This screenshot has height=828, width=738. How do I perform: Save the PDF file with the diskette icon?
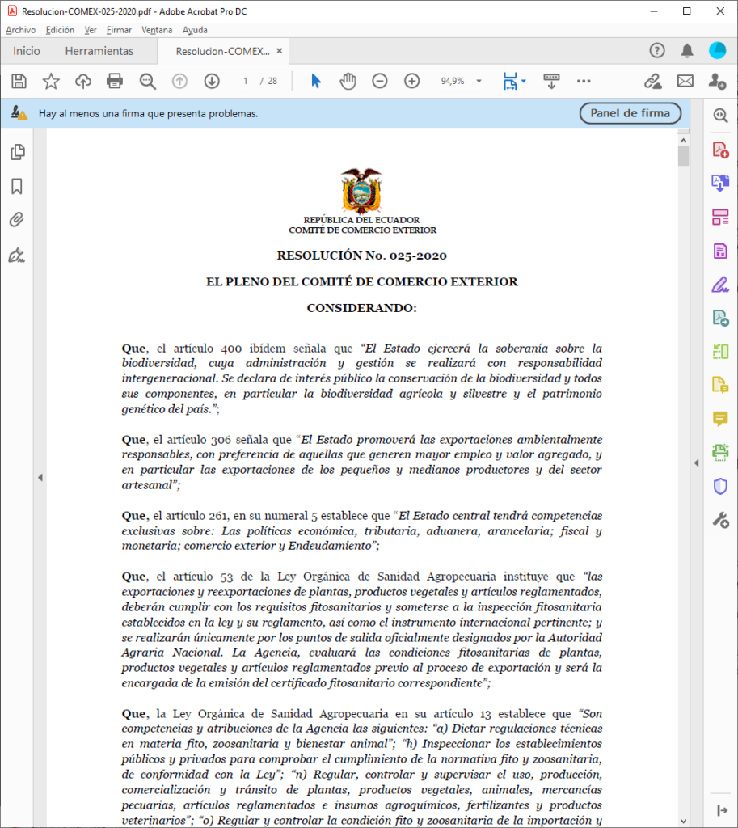[19, 81]
